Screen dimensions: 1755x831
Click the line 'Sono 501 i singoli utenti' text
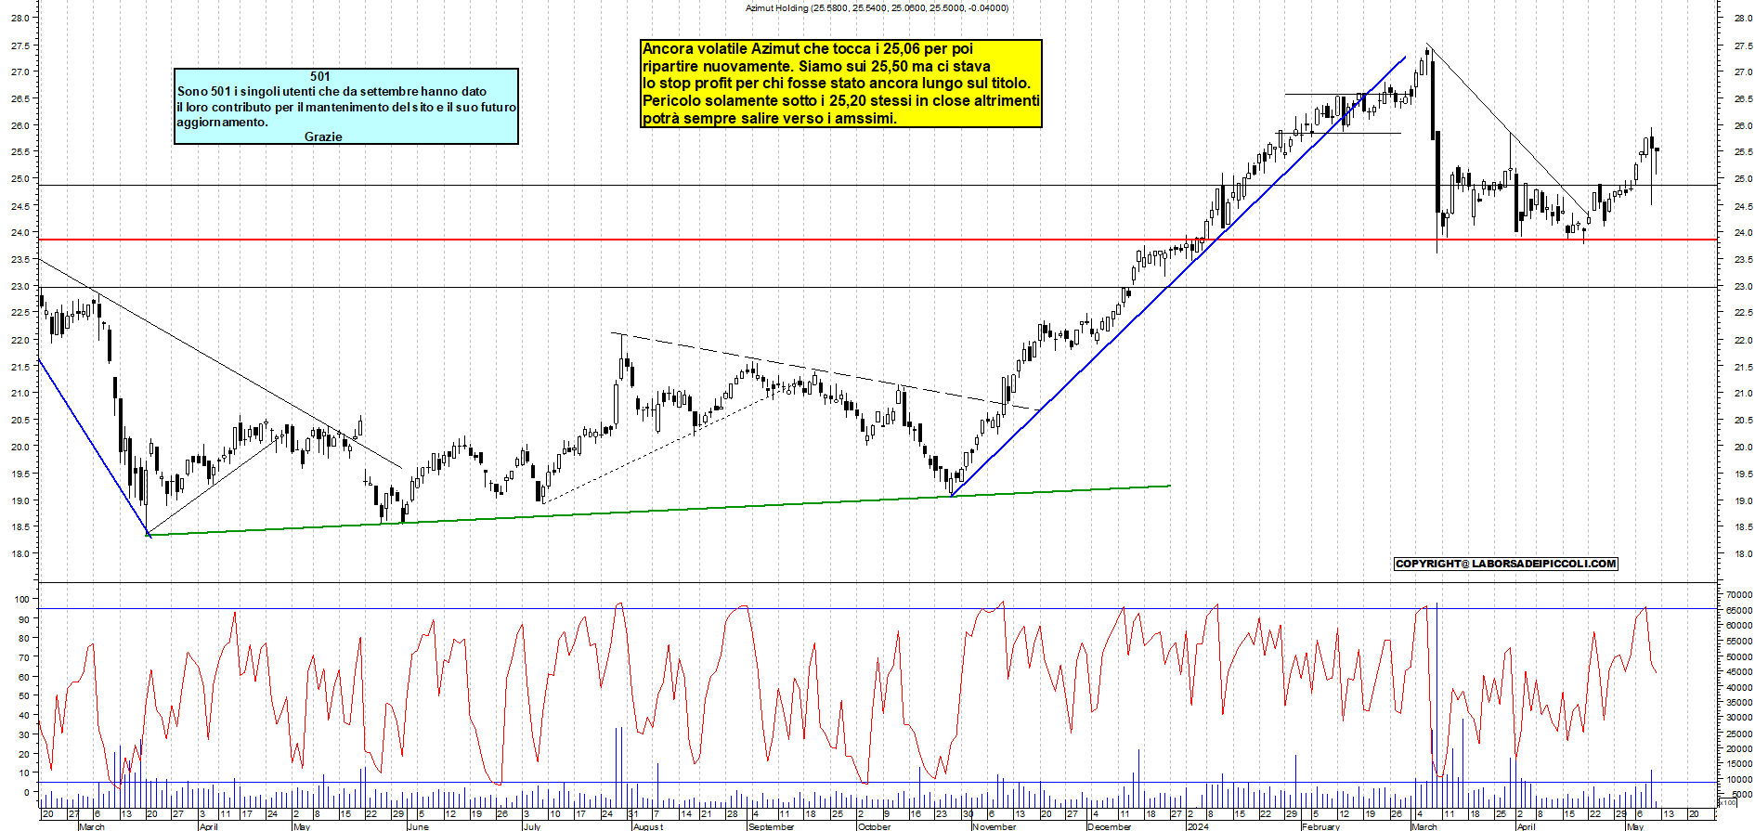(x=331, y=91)
